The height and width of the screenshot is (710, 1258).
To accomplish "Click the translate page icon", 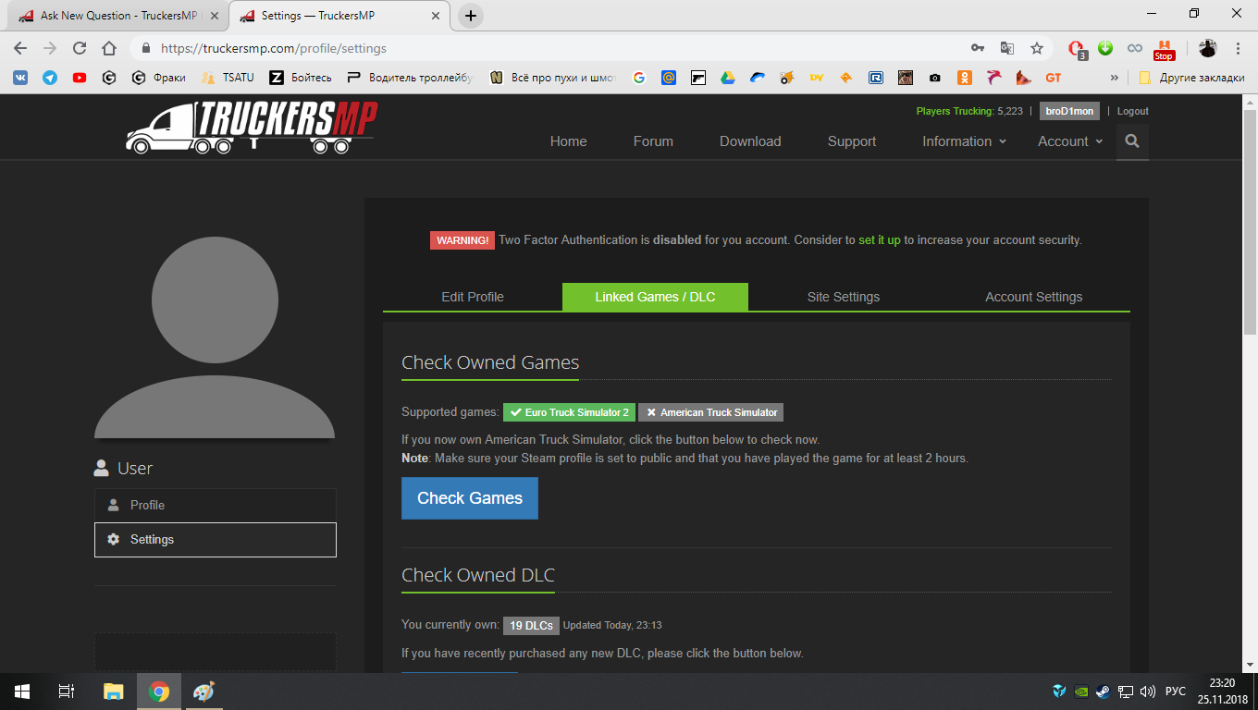I will 1007,48.
